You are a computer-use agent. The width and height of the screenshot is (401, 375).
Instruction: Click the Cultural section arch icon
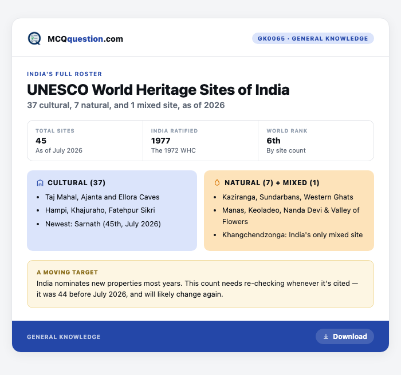point(40,183)
